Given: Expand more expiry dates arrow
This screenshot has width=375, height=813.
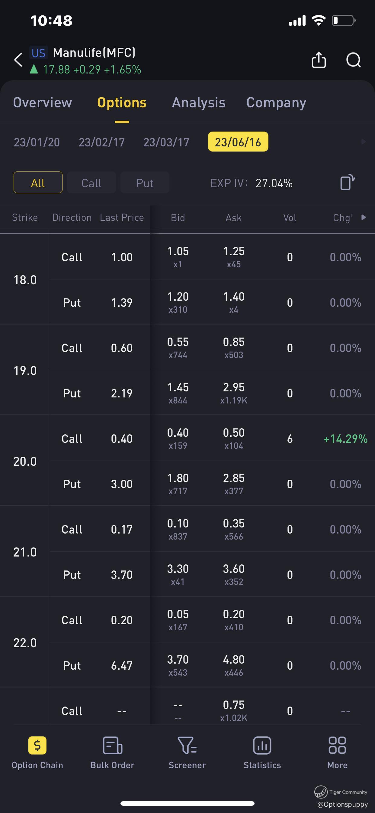Looking at the screenshot, I should 363,142.
